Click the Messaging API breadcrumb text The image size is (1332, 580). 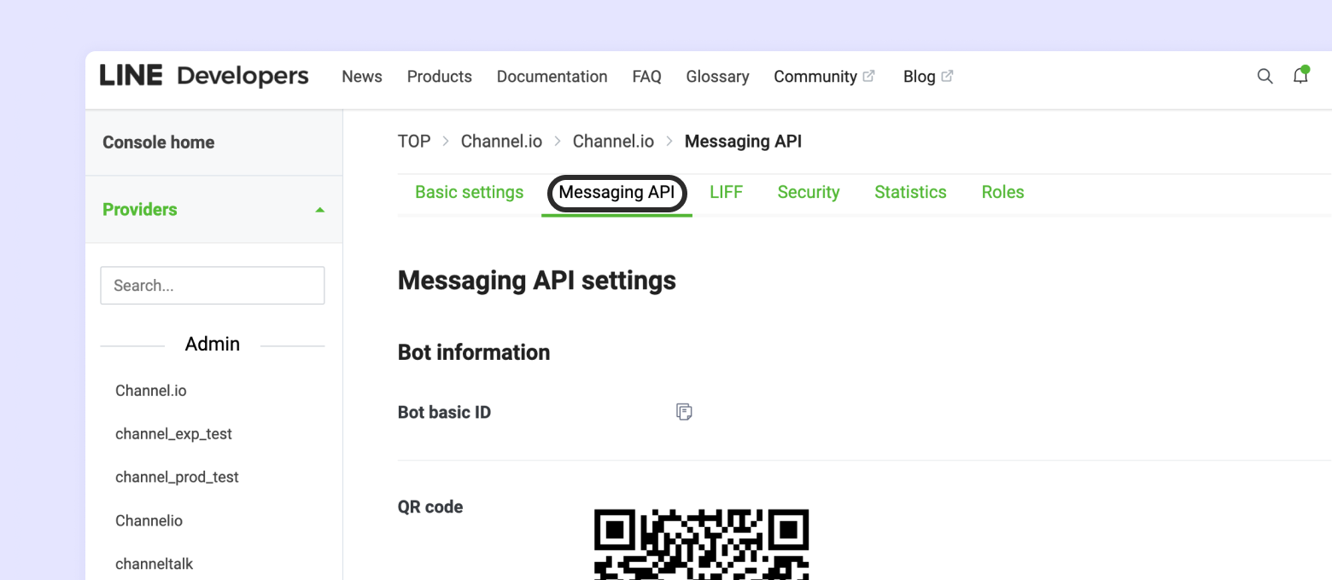(744, 142)
